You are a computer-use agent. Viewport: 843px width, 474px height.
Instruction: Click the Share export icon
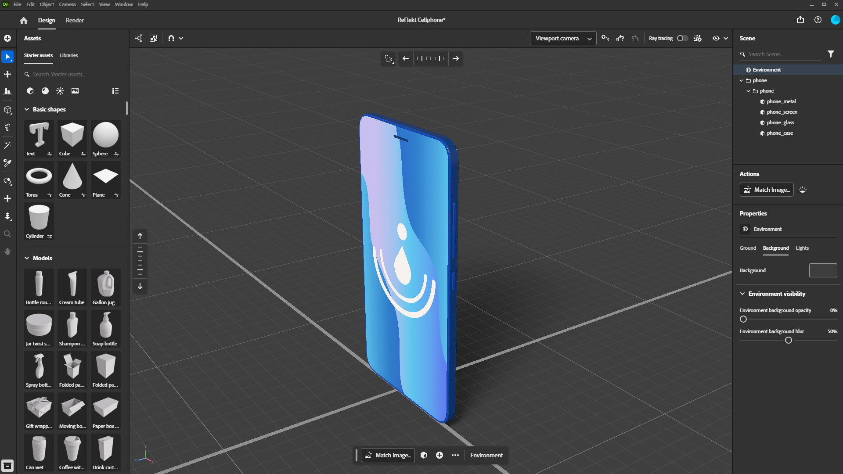(800, 20)
